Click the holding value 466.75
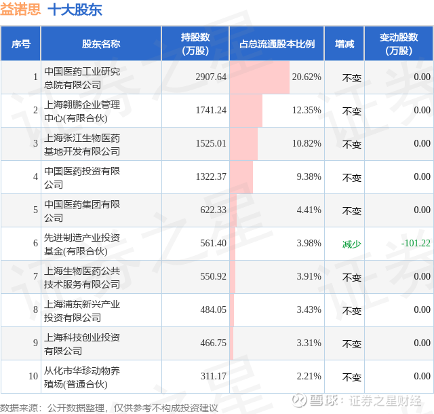This screenshot has width=434, height=414. (x=214, y=343)
